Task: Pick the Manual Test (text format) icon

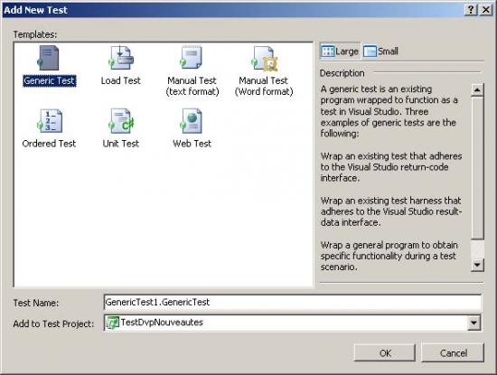Action: pyautogui.click(x=192, y=57)
